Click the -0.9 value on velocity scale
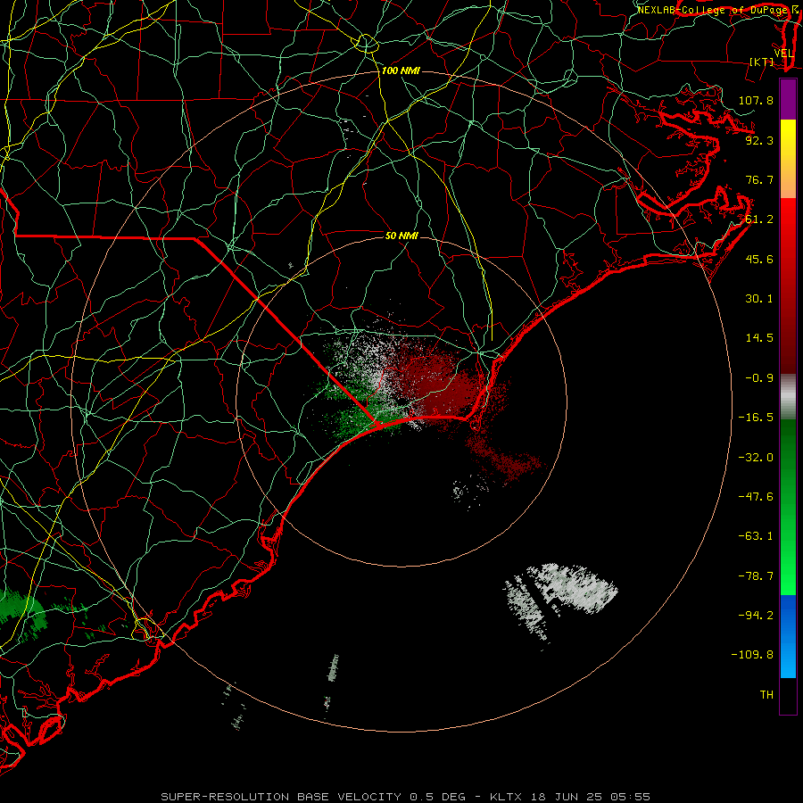The image size is (803, 803). 759,378
